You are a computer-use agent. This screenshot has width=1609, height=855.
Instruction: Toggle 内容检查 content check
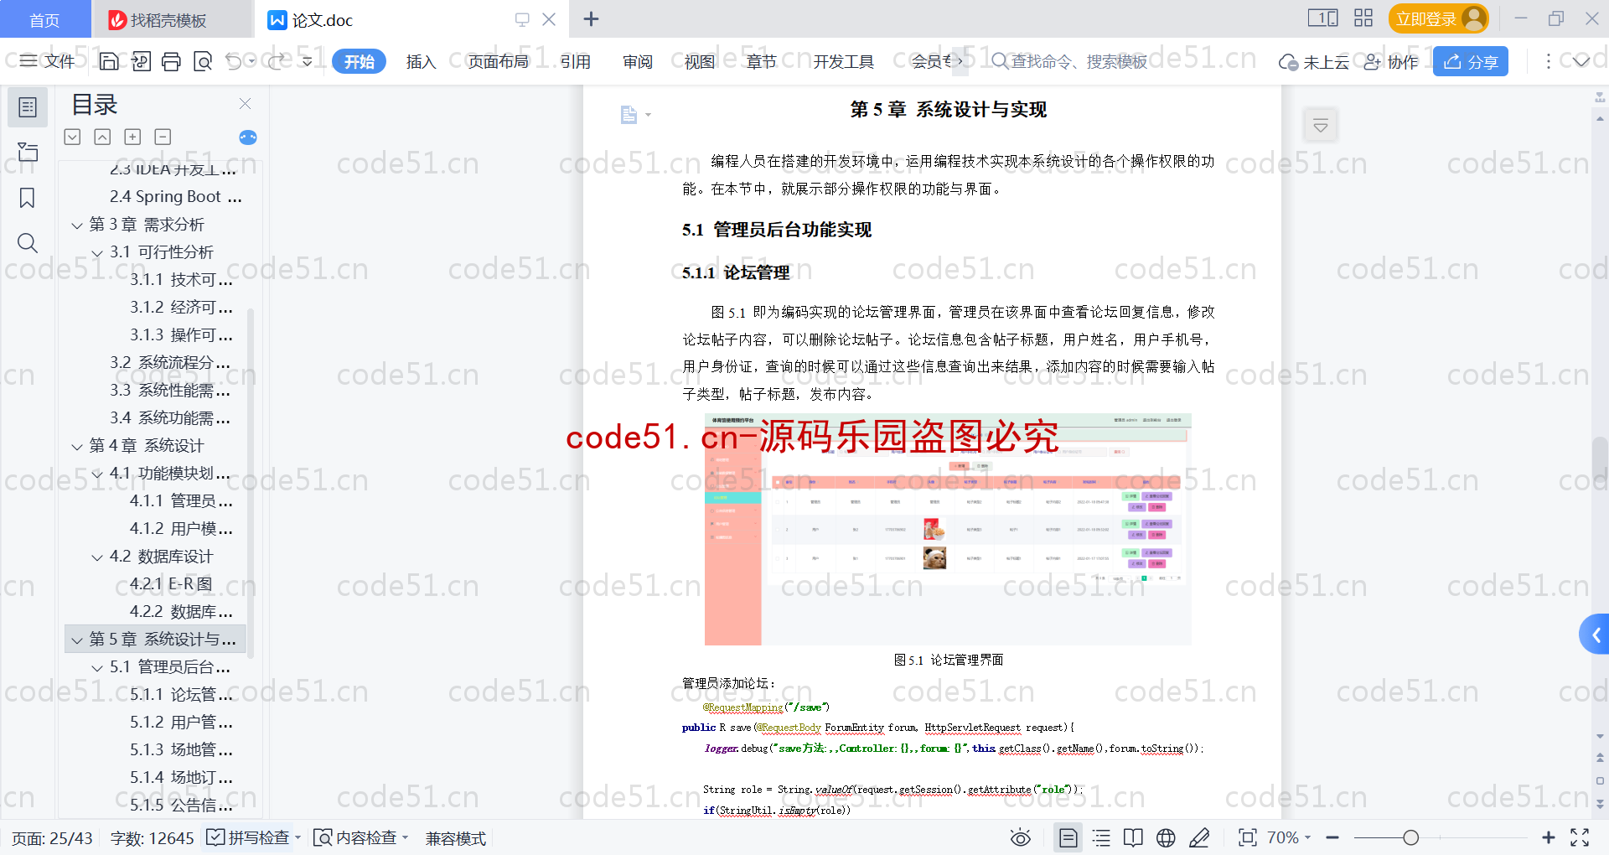360,837
